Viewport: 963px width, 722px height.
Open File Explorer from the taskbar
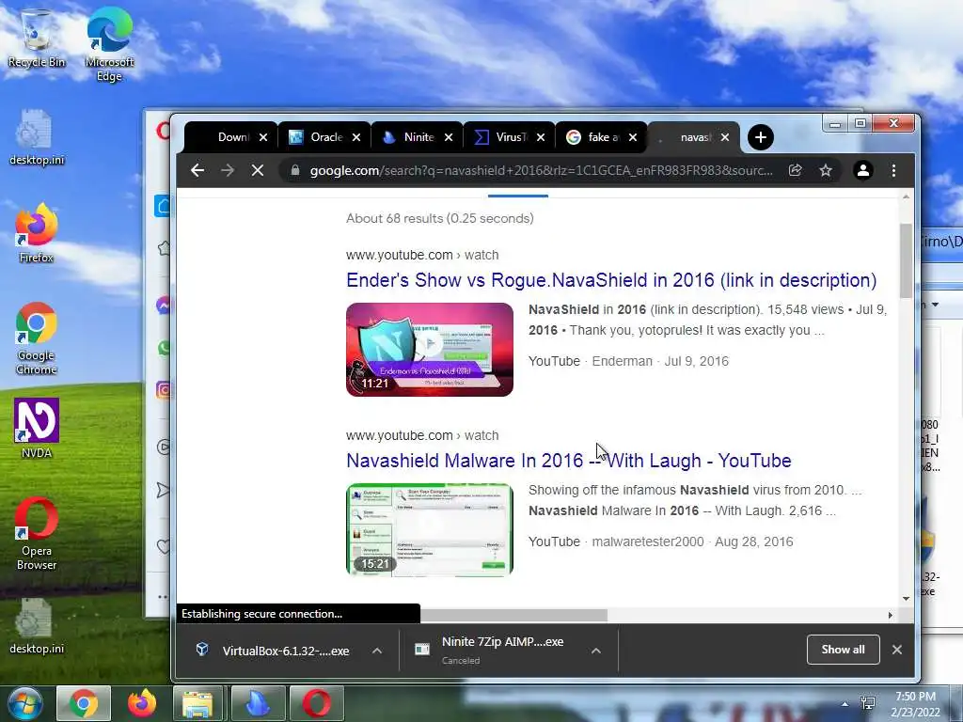[197, 703]
